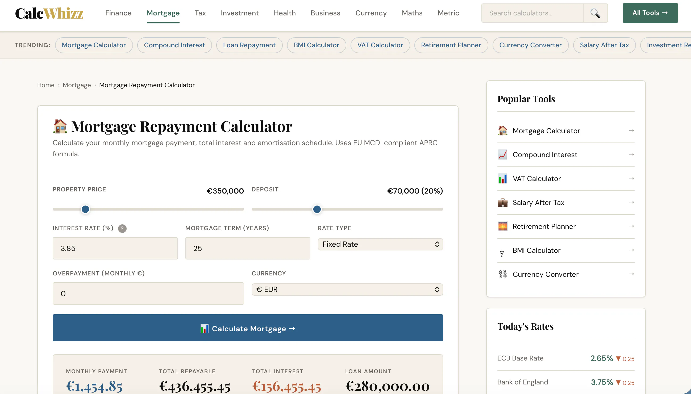Image resolution: width=691 pixels, height=394 pixels.
Task: Click the mortgage term years field
Action: (248, 248)
